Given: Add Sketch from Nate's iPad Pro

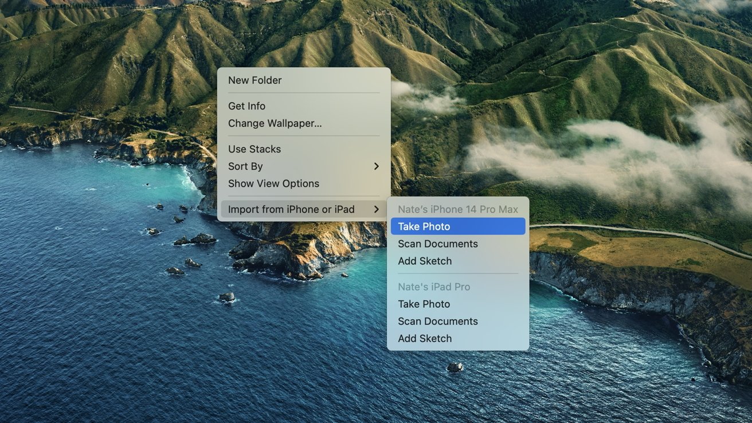Looking at the screenshot, I should click(x=425, y=338).
